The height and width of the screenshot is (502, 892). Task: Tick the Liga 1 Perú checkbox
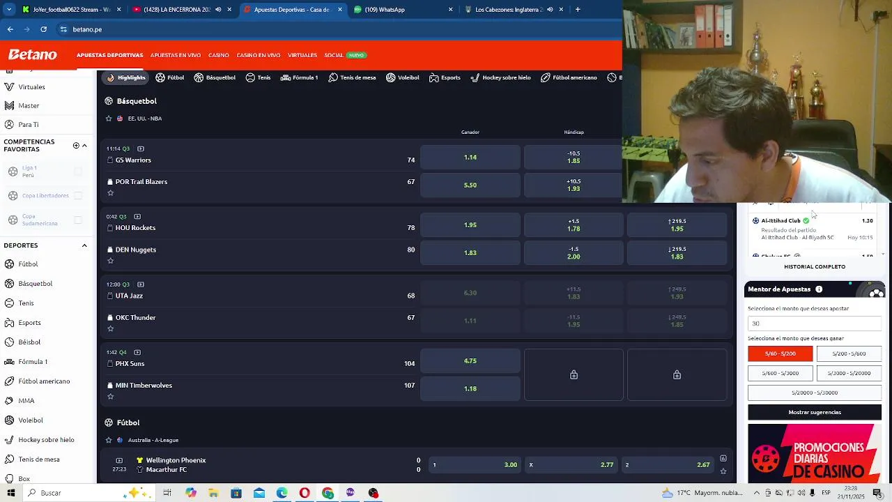click(78, 172)
